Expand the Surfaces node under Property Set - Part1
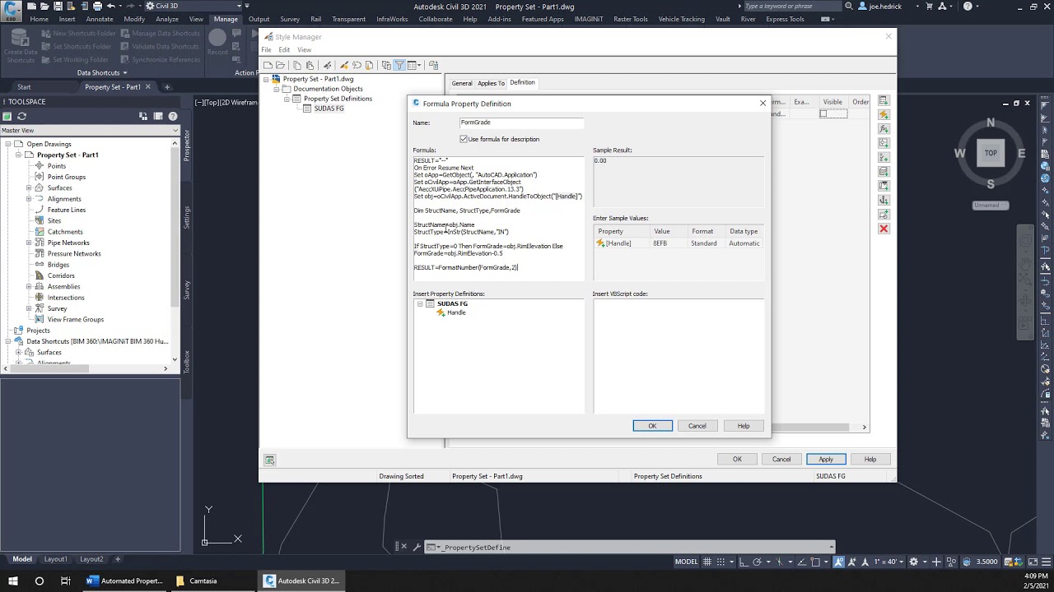The width and height of the screenshot is (1054, 592). point(29,187)
